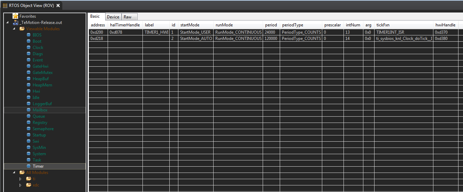
Task: Open the Favorites star icon
Action: coord(15,16)
